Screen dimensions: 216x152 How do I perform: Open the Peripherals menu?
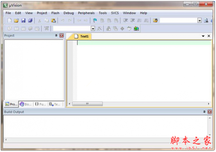pos(86,13)
